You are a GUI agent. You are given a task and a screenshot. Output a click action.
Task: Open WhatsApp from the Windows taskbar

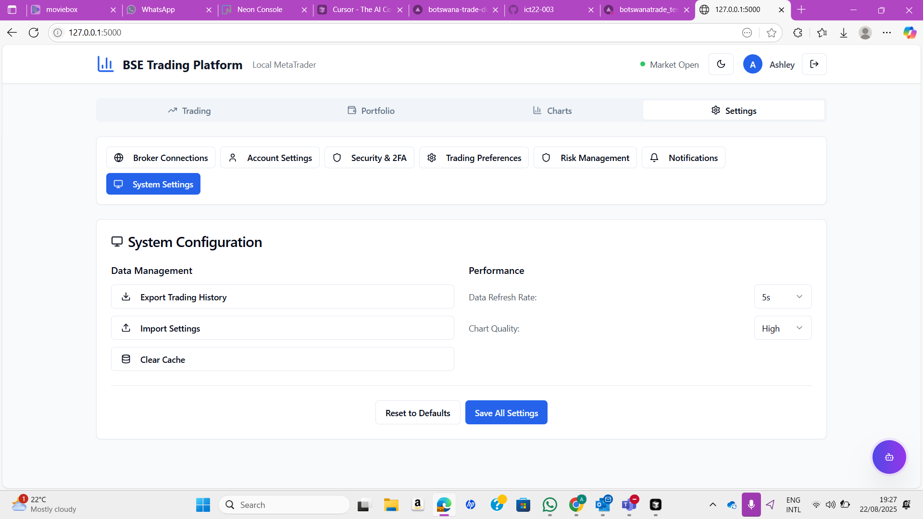click(549, 505)
